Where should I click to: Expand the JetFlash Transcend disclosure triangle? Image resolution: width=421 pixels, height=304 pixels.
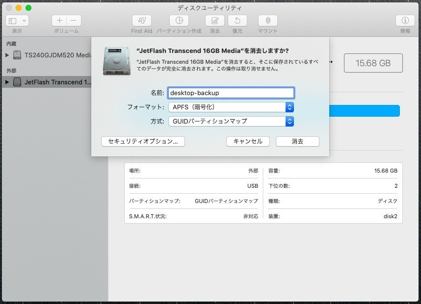coord(7,82)
